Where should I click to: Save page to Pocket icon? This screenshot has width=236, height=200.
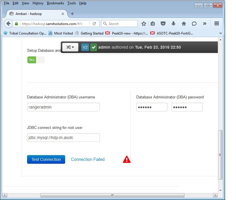pyautogui.click(x=163, y=24)
